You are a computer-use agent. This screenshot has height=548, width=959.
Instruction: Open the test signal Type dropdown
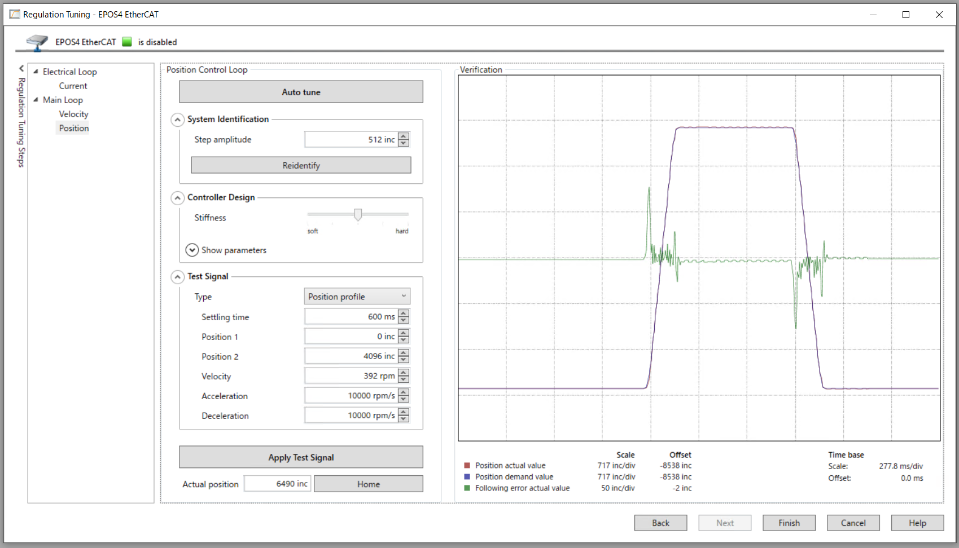pos(357,297)
